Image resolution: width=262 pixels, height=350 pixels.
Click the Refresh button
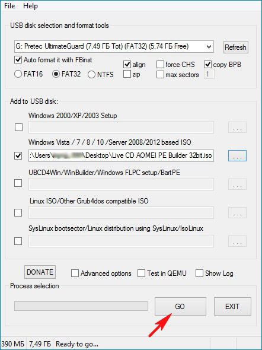[x=236, y=47]
